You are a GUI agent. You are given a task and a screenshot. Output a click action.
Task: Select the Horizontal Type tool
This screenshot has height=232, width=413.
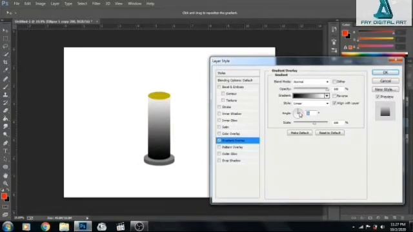[5, 151]
